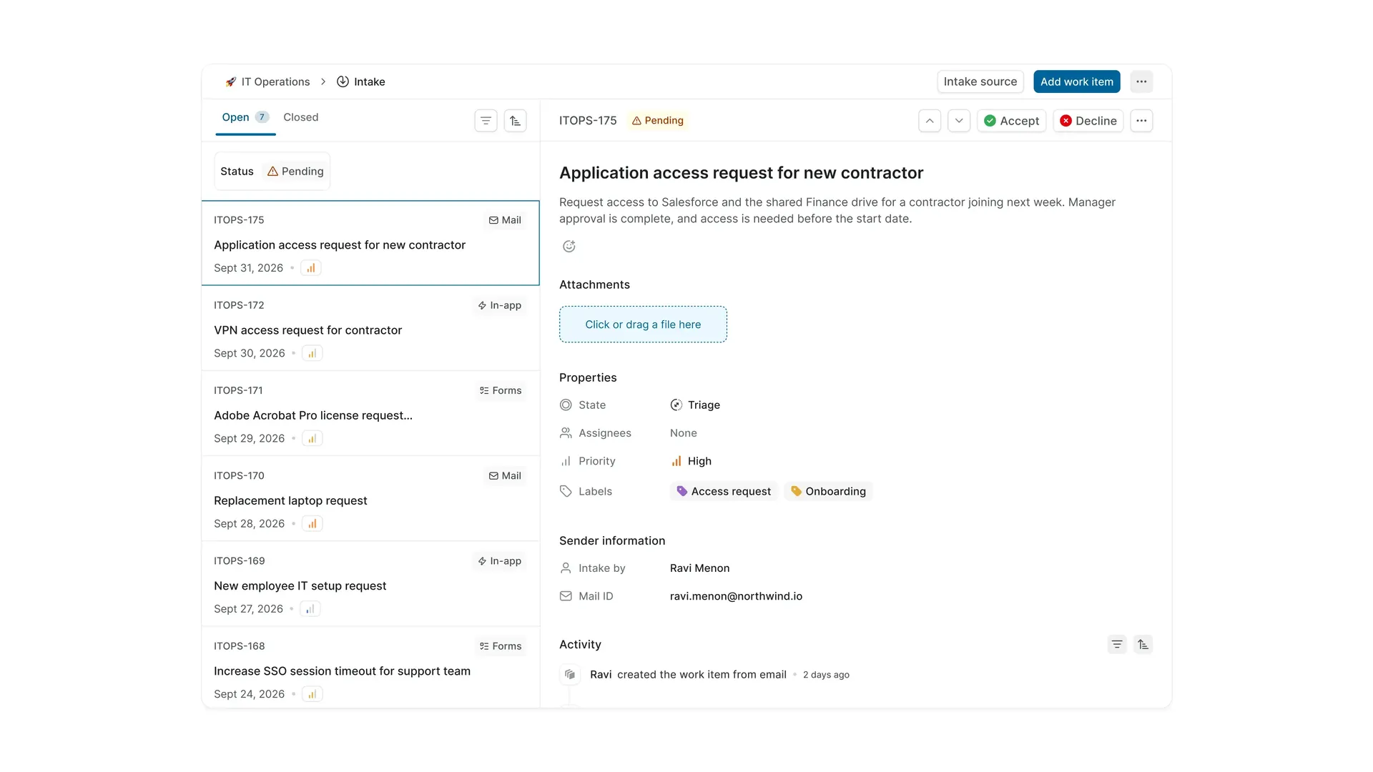Click the Ravi name in Activity entry
This screenshot has width=1373, height=772.
click(x=601, y=675)
